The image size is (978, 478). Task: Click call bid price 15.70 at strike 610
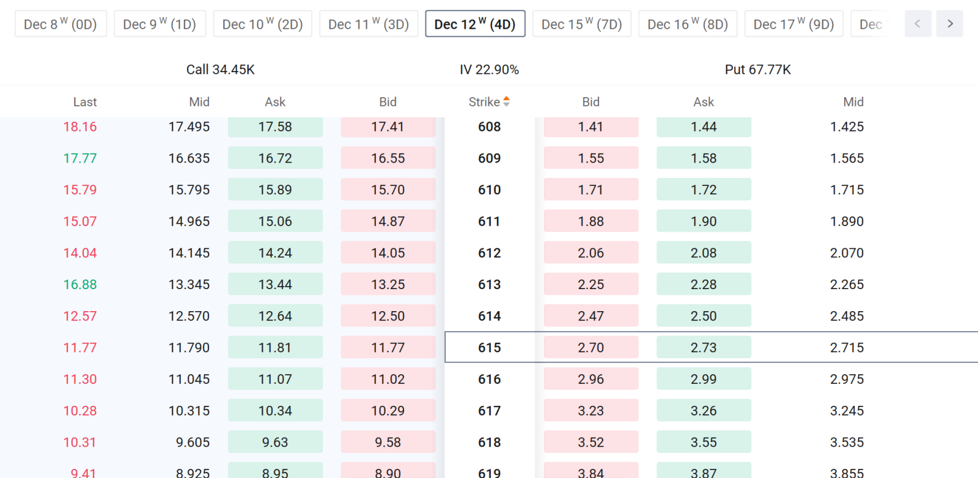point(388,189)
